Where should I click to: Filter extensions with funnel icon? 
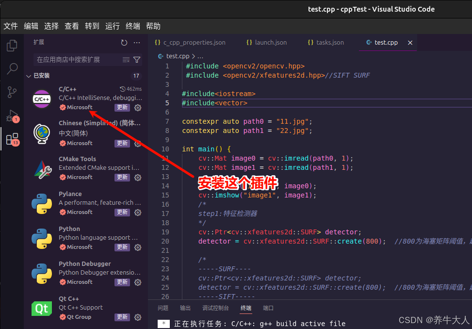click(x=137, y=60)
